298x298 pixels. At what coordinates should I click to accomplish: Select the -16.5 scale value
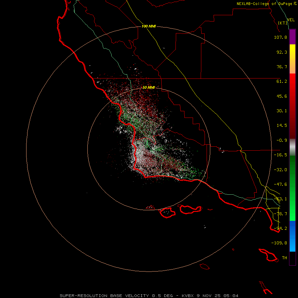(280, 155)
